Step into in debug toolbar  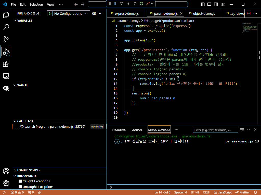[128, 4]
